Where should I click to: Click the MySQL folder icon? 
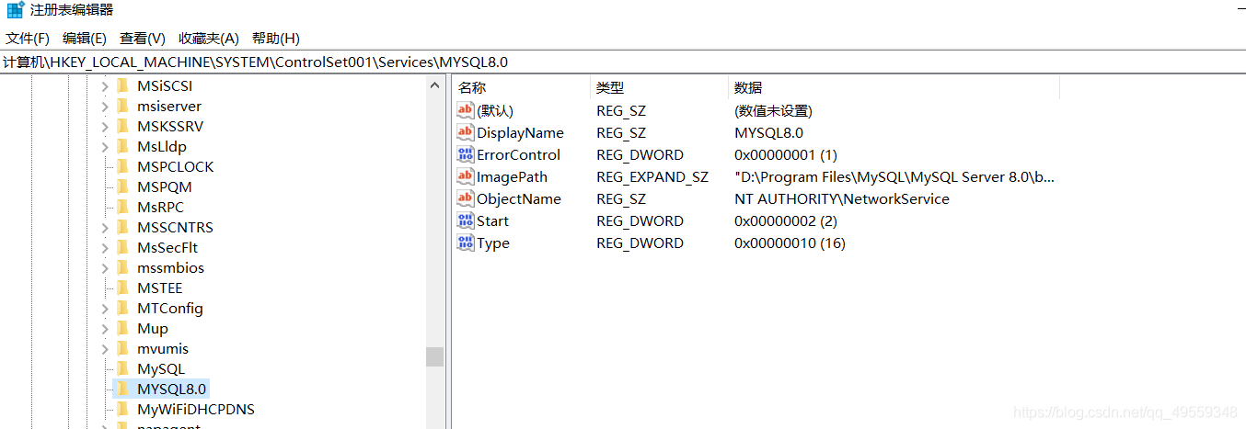(x=122, y=369)
